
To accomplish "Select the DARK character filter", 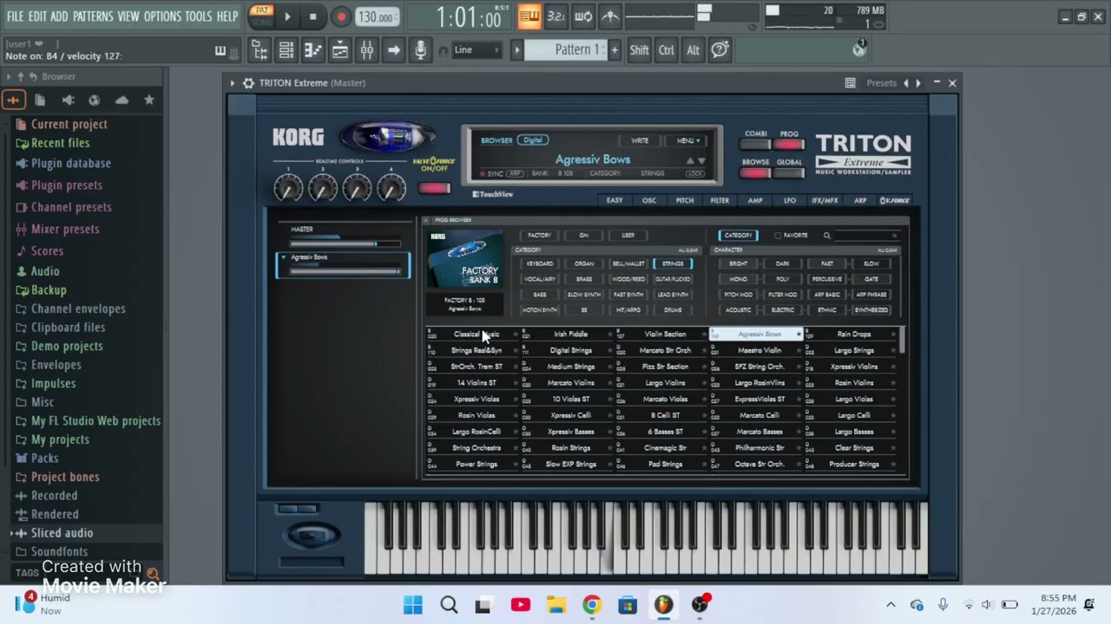I will tap(782, 263).
